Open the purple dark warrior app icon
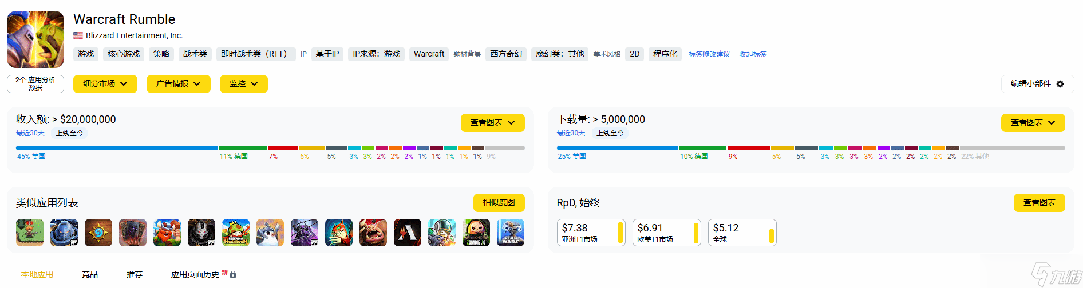Image resolution: width=1083 pixels, height=288 pixels. (305, 233)
